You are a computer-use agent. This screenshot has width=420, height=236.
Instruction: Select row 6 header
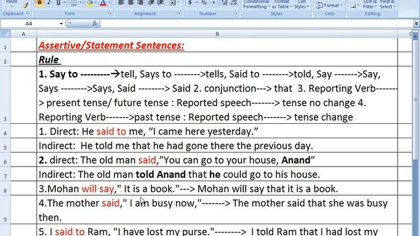tap(5, 160)
